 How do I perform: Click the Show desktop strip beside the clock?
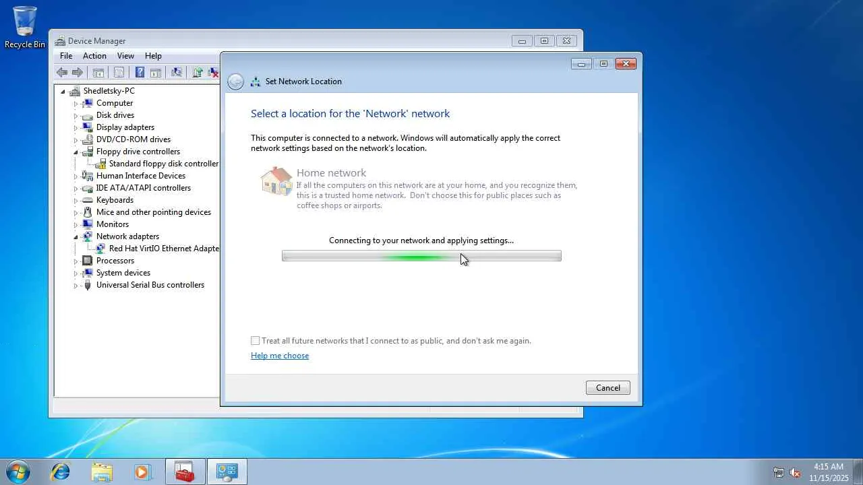coord(858,472)
